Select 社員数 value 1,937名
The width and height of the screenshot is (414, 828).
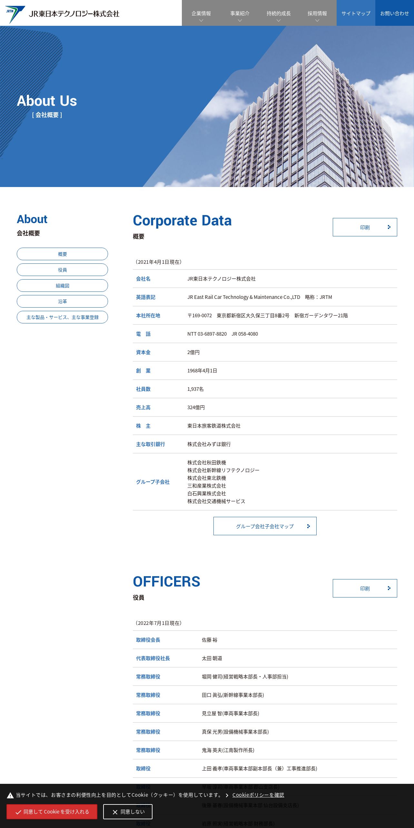tap(195, 389)
